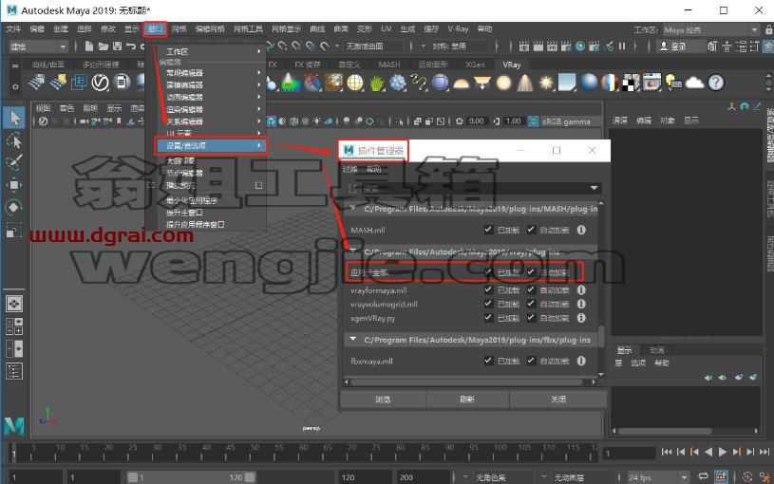The width and height of the screenshot is (774, 484).
Task: Click the playback end time field 200
Action: [x=424, y=477]
